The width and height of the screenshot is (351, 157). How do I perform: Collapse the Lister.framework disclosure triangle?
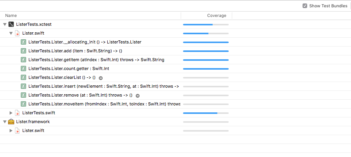5,122
